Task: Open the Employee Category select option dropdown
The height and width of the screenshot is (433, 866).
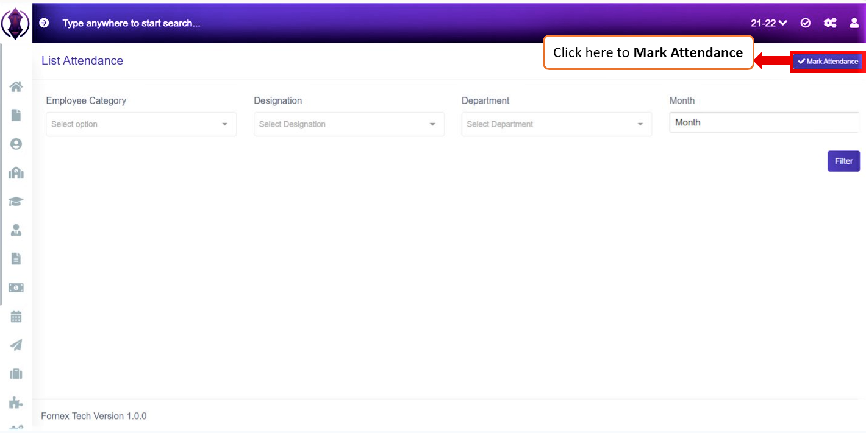Action: click(141, 124)
